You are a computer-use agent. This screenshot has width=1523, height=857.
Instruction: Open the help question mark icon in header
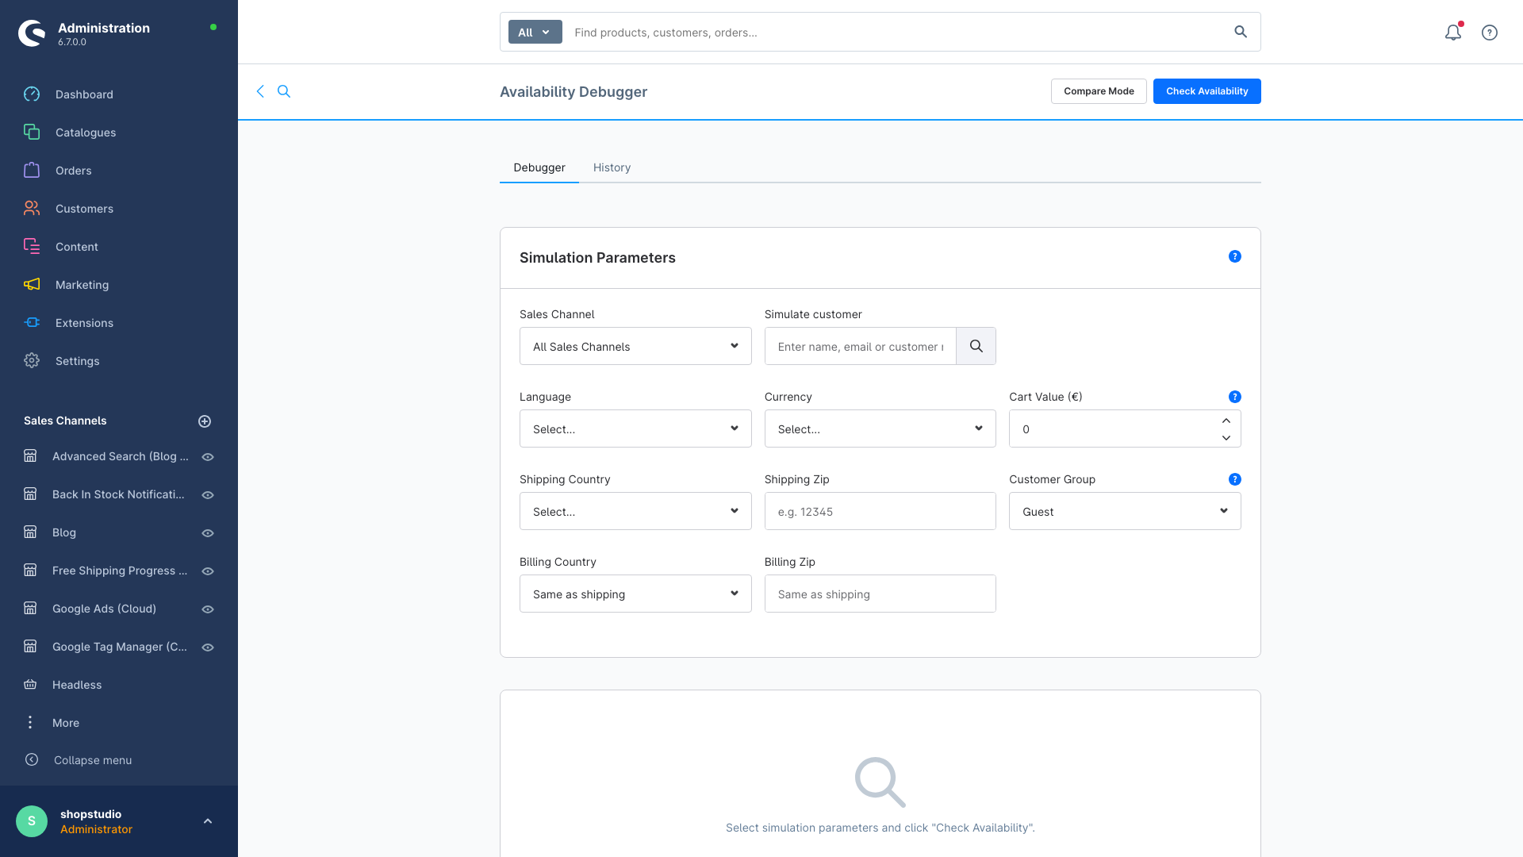tap(1490, 33)
